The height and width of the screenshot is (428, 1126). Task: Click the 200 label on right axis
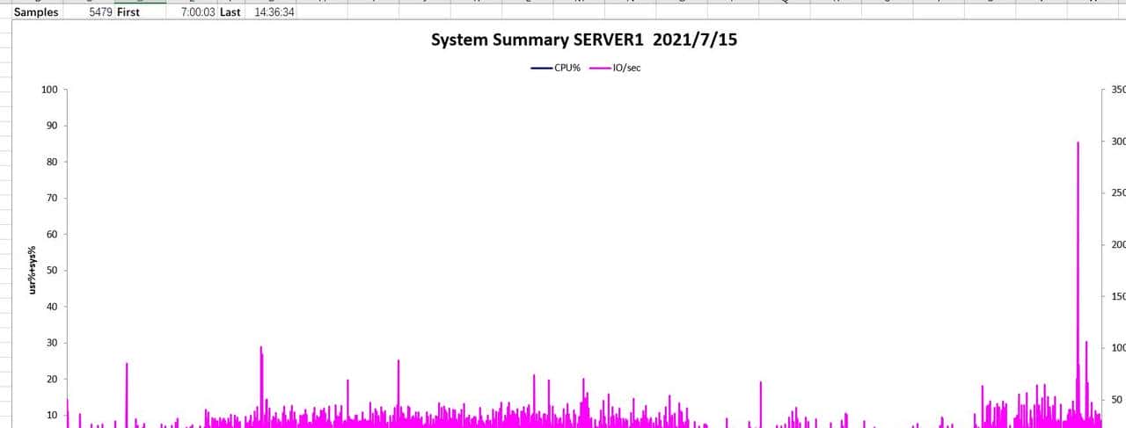1118,244
